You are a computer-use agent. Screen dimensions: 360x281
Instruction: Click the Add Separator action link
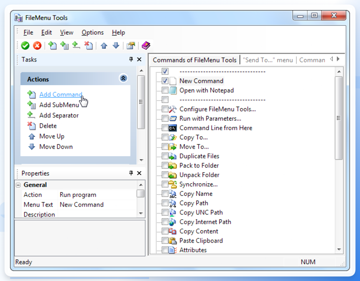(x=59, y=115)
